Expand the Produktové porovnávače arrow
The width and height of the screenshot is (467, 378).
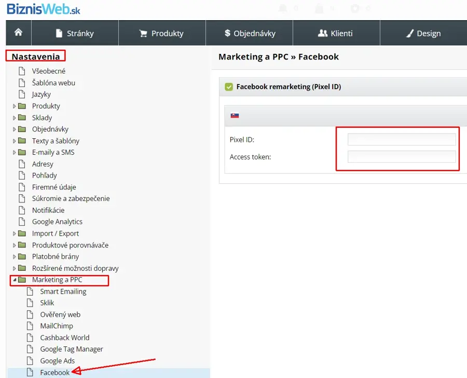pyautogui.click(x=14, y=245)
